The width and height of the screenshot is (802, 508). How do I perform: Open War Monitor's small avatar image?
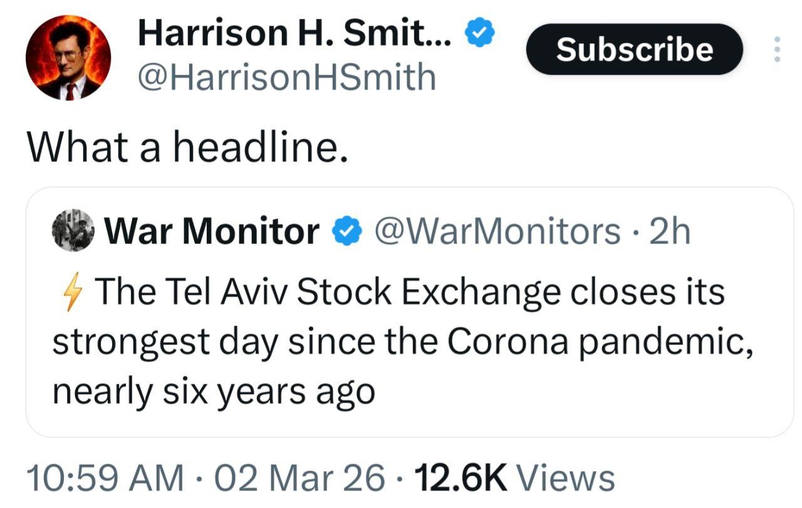(x=73, y=230)
